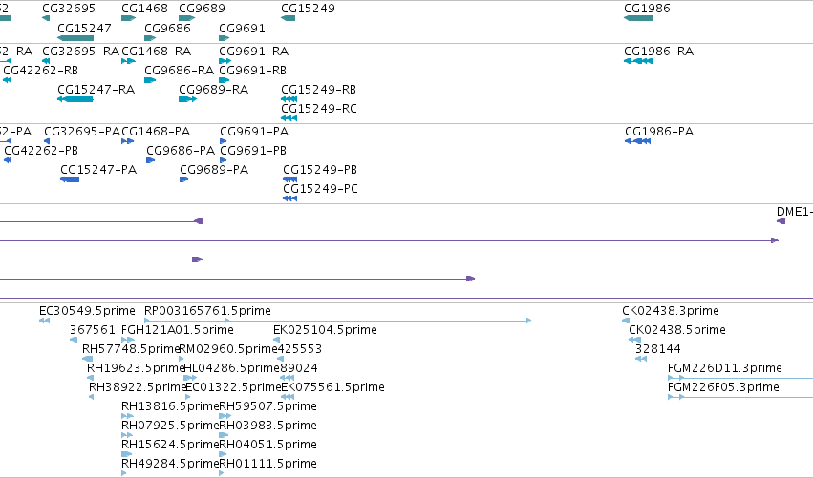
Task: Click the 89024 EST label
Action: (299, 368)
